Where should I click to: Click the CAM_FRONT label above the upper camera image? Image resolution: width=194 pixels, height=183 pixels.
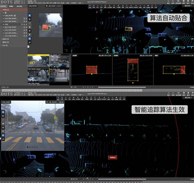(33, 6)
